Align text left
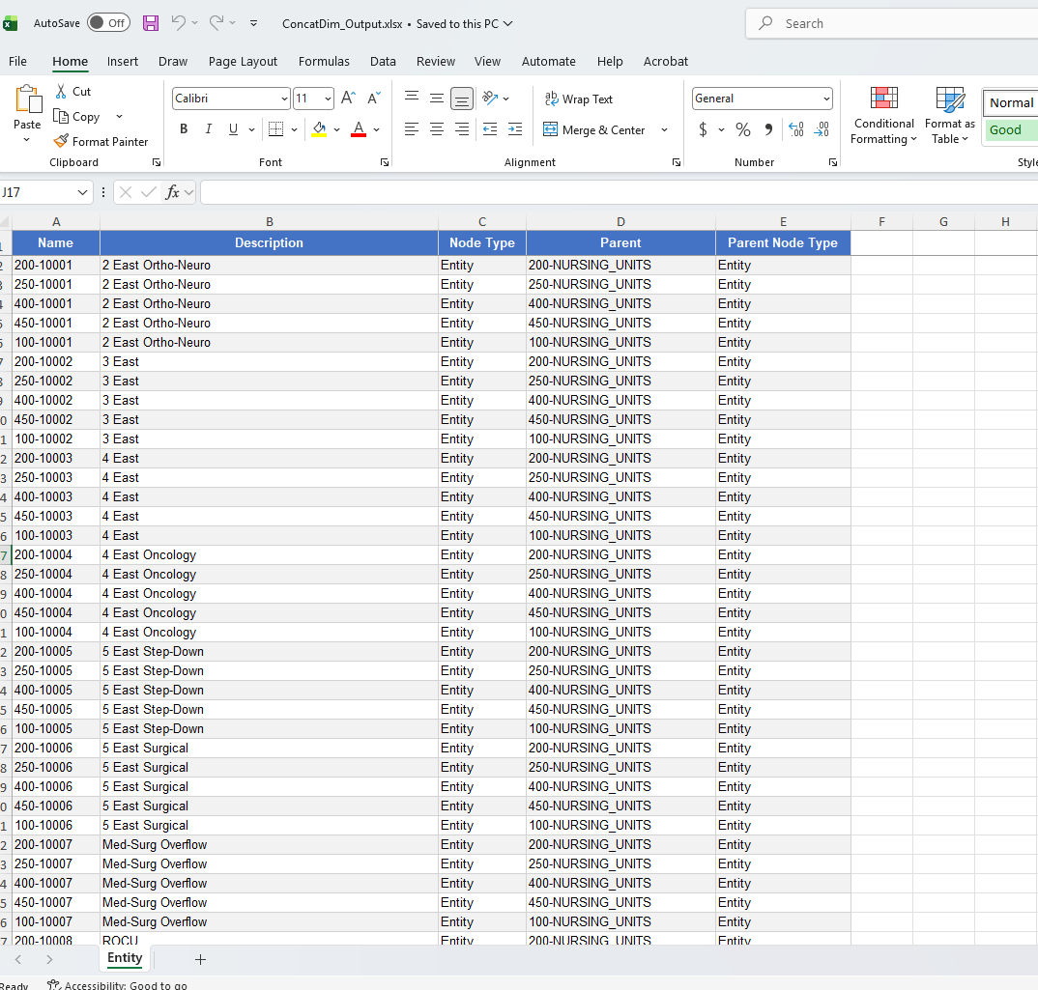The height and width of the screenshot is (990, 1038). click(412, 129)
